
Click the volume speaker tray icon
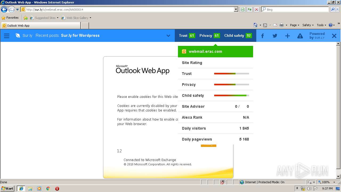(x=309, y=189)
